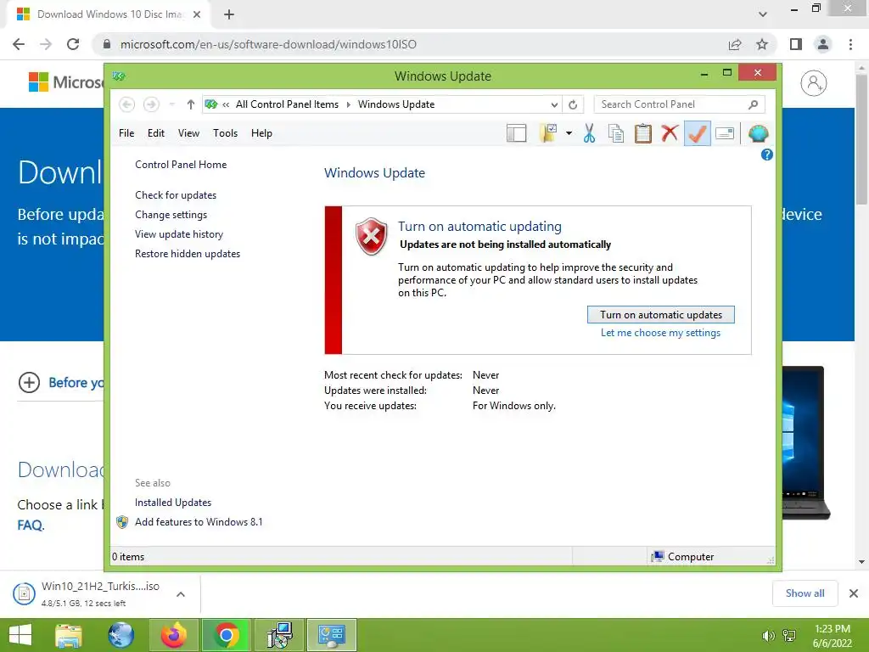
Task: Bookmark this page with the star icon
Action: click(x=762, y=44)
